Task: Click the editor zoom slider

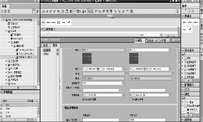Action: pos(170,35)
